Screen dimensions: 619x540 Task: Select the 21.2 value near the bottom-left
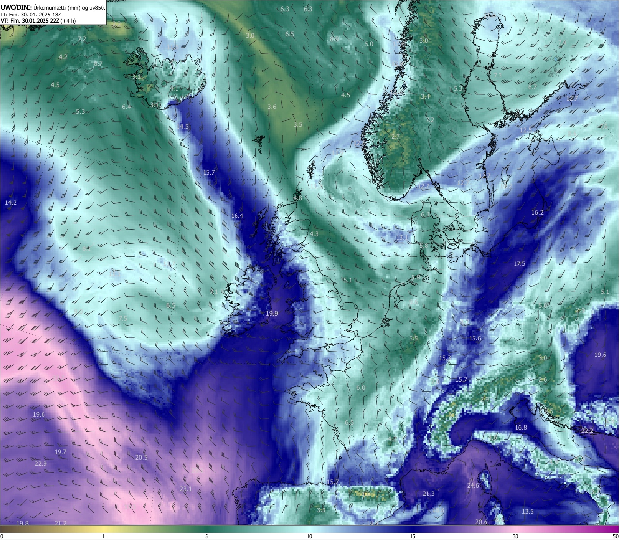pos(60,523)
